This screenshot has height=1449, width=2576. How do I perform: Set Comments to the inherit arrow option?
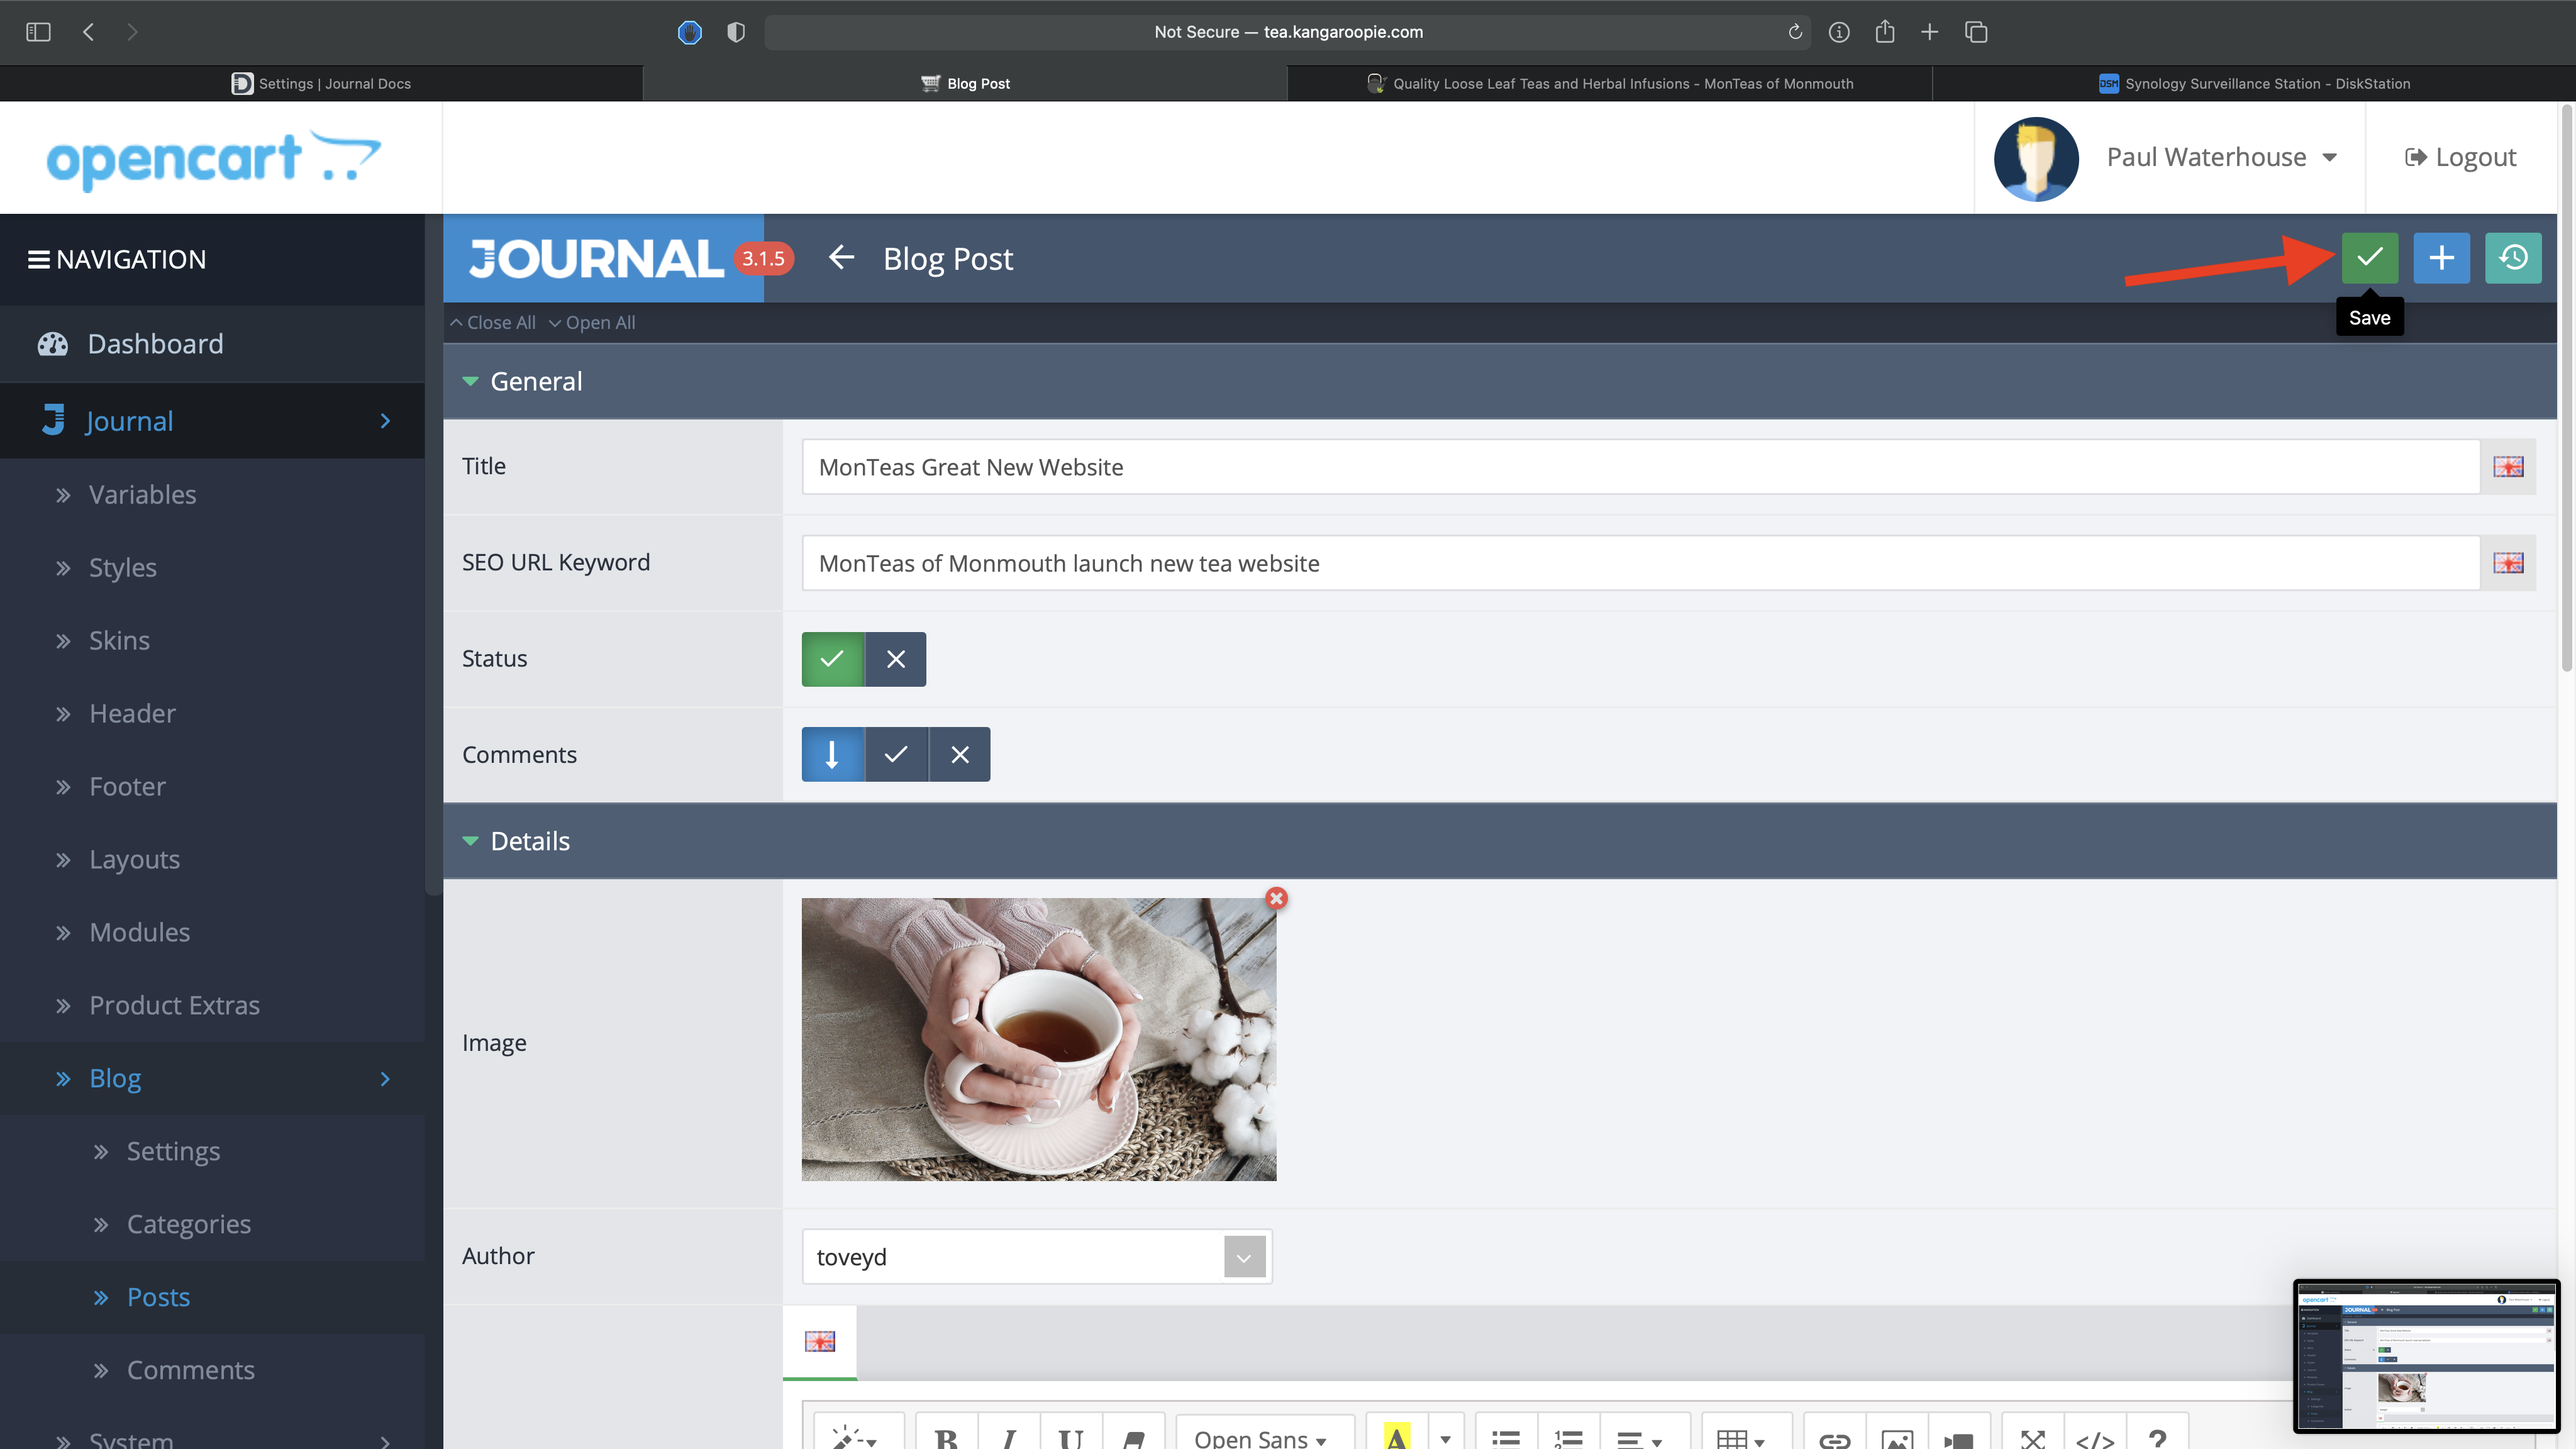click(x=832, y=755)
